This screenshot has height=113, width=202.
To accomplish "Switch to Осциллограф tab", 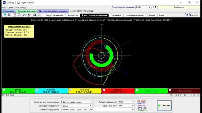I will pos(9,11).
